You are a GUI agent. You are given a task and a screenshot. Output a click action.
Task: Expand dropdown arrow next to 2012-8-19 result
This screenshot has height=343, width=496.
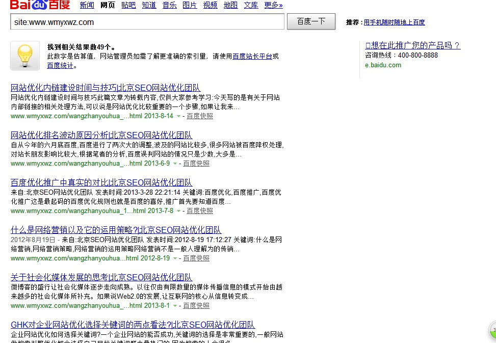tap(175, 258)
